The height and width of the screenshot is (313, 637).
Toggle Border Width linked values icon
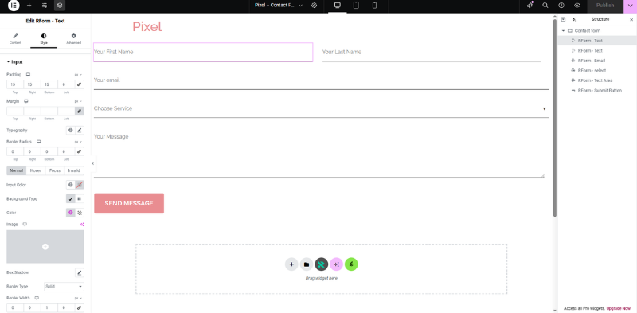tap(79, 307)
